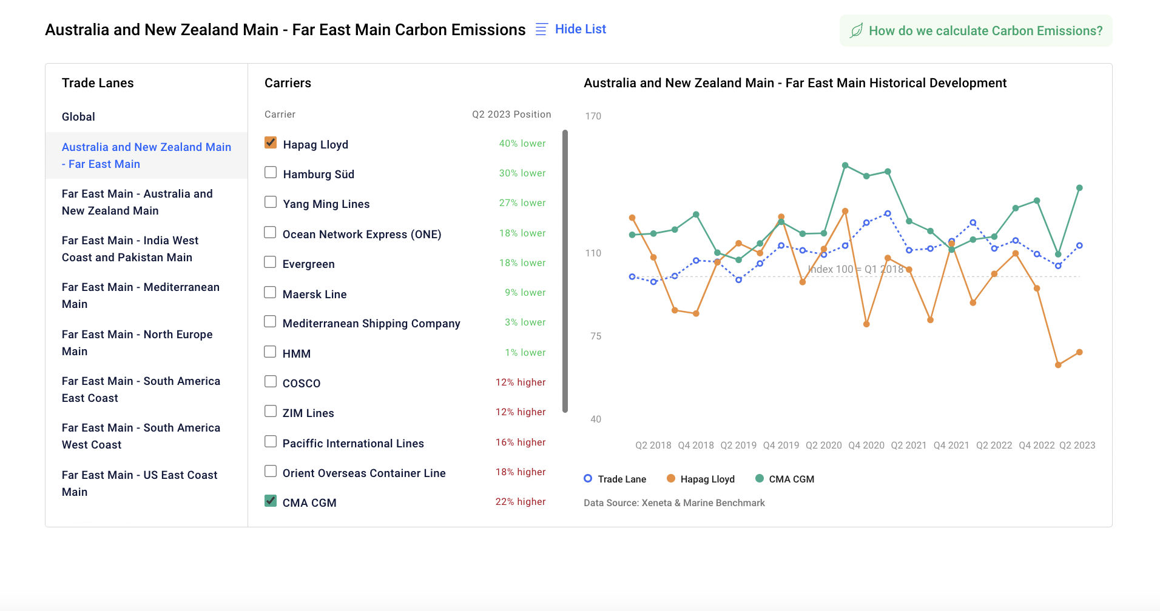Image resolution: width=1160 pixels, height=611 pixels.
Task: Click the leaf icon for carbon calculation
Action: click(x=856, y=31)
